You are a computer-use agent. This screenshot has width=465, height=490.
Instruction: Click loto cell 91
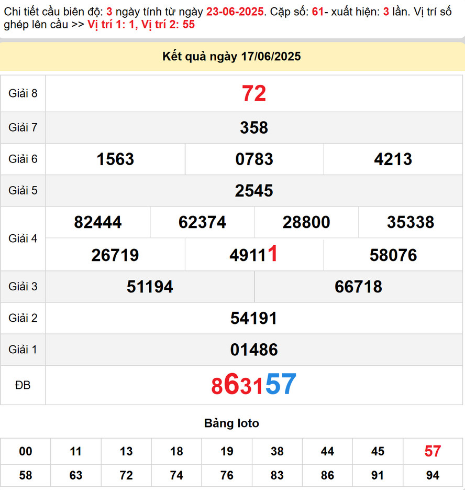tap(378, 475)
